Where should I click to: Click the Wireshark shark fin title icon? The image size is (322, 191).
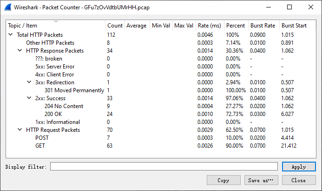click(8, 7)
